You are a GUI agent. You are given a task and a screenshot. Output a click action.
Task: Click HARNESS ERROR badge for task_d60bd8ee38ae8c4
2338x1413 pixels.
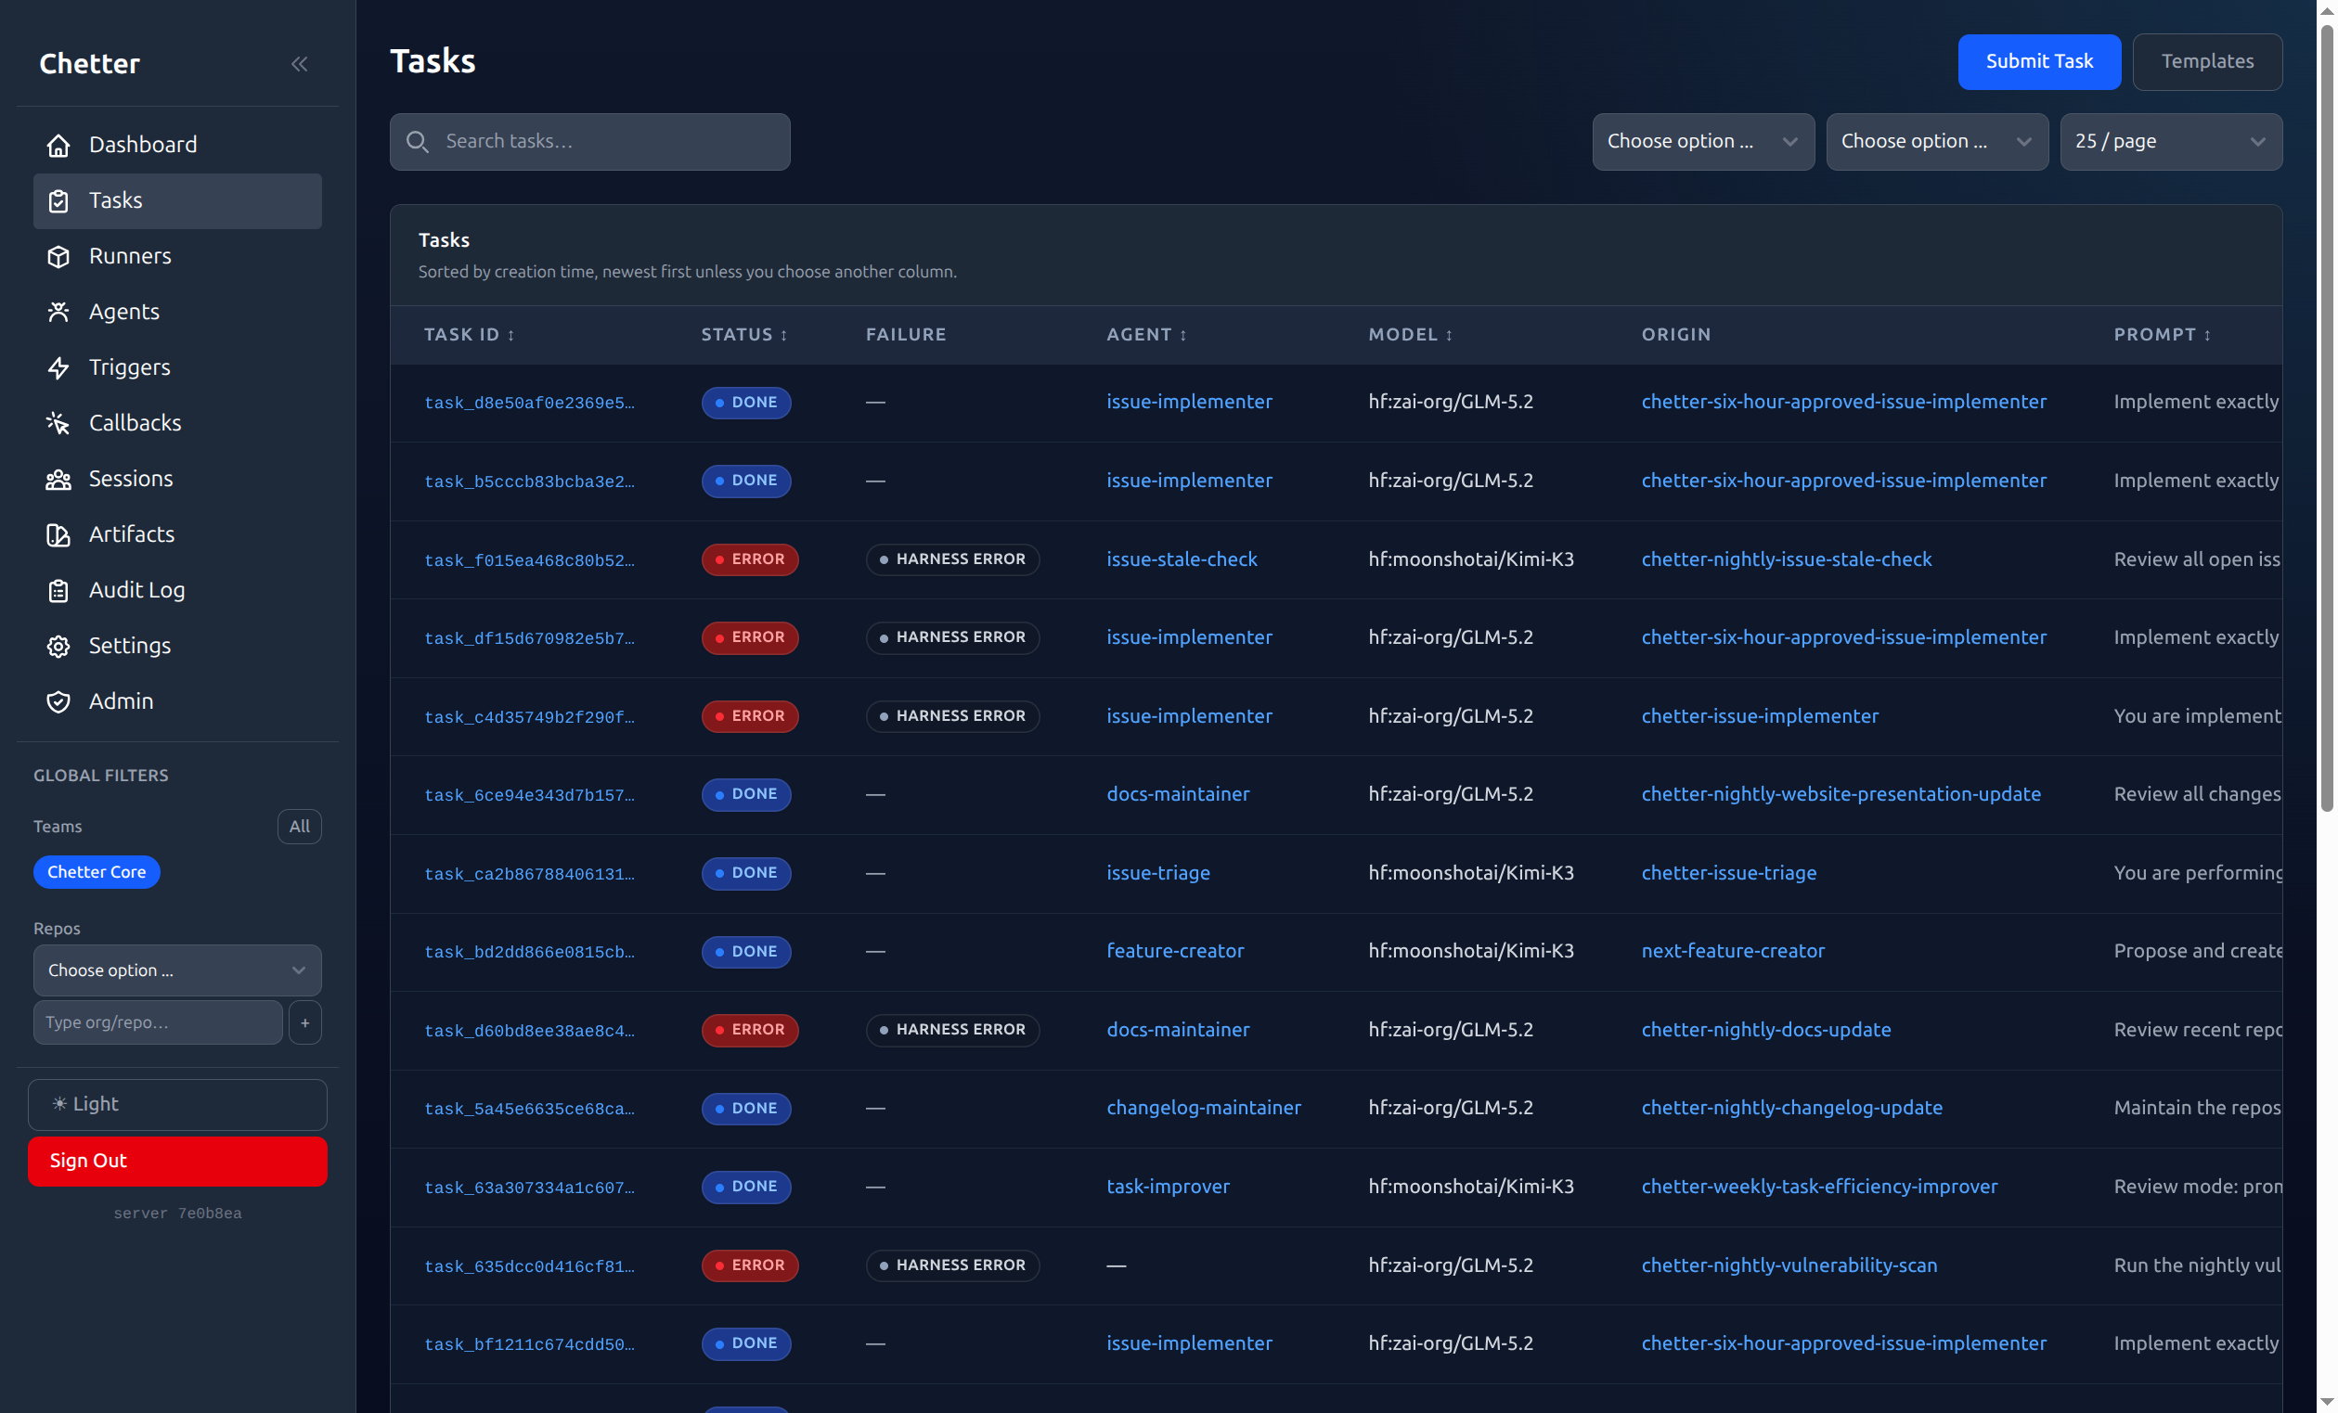(x=951, y=1030)
